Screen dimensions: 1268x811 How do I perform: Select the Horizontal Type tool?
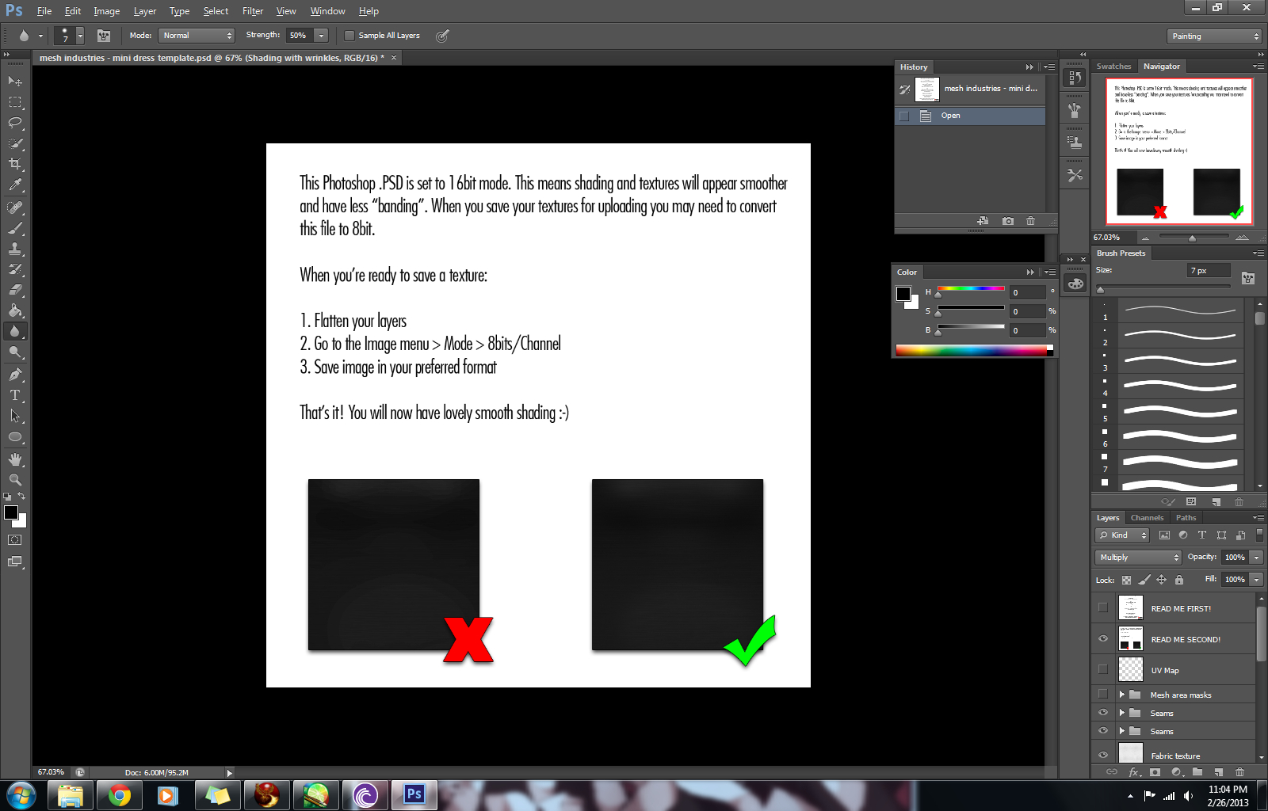click(15, 395)
